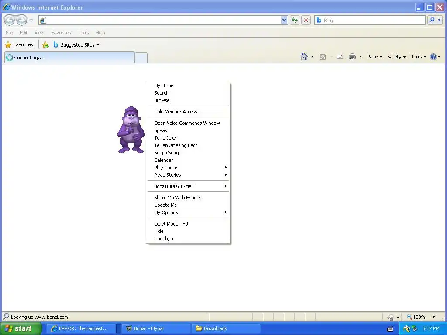Click the Print printer icon
Image resolution: width=447 pixels, height=335 pixels.
click(x=352, y=57)
